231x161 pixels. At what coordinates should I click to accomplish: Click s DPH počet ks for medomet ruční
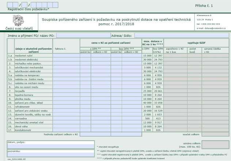[x=86, y=56]
